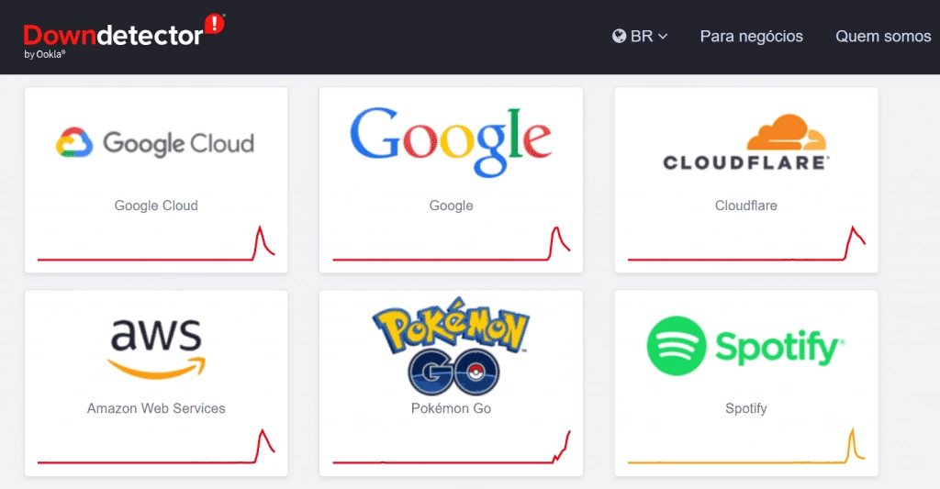940x489 pixels.
Task: Go to the Quem somos page
Action: click(883, 36)
